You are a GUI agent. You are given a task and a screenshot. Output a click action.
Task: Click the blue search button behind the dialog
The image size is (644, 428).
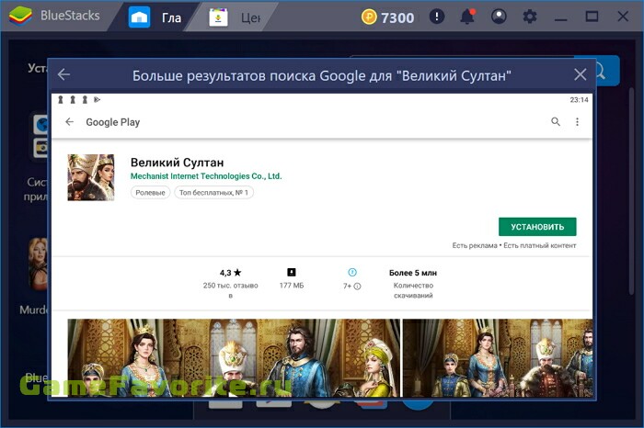tap(607, 71)
